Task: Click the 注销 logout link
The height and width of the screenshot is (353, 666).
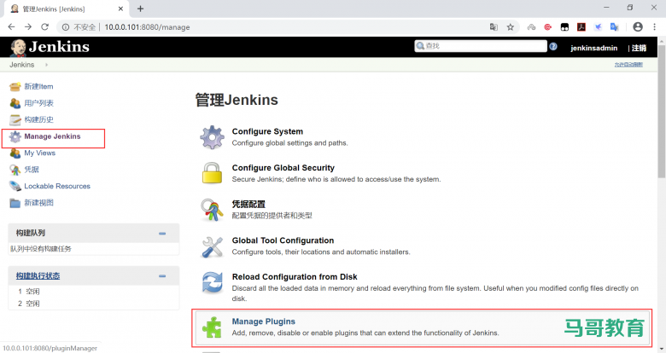Action: [639, 48]
